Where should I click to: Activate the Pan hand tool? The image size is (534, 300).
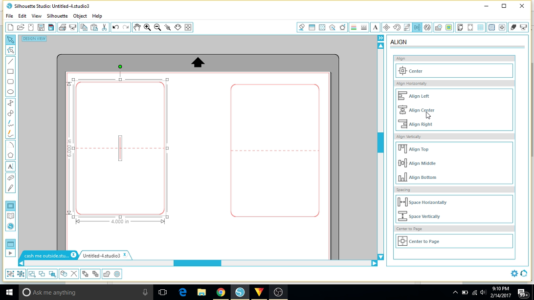pos(137,27)
